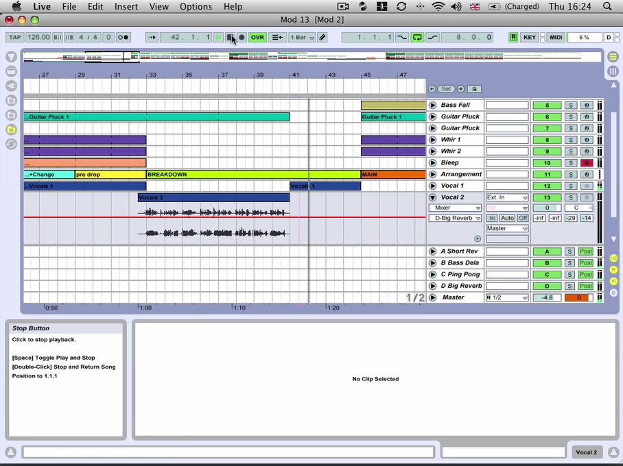
Task: Select Previous Locator arrow button
Action: tap(432, 89)
